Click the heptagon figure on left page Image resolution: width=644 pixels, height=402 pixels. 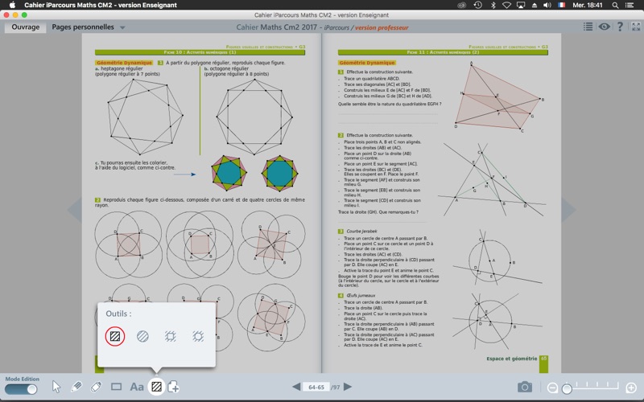tap(145, 117)
